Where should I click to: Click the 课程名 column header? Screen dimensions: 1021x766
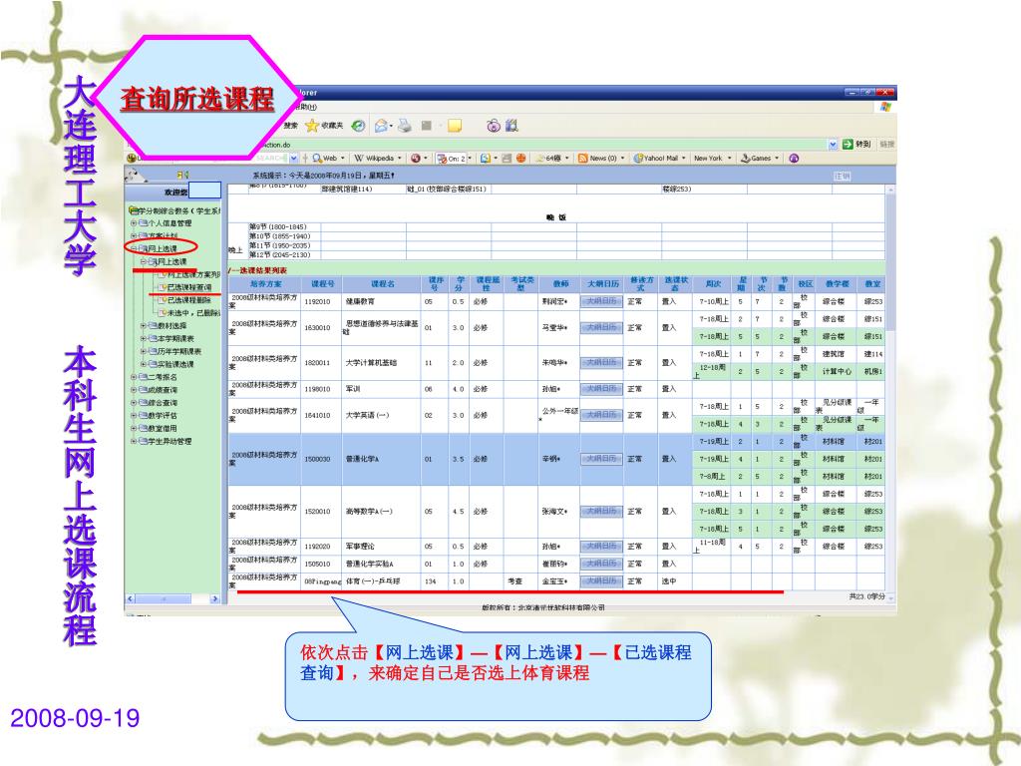tap(383, 284)
